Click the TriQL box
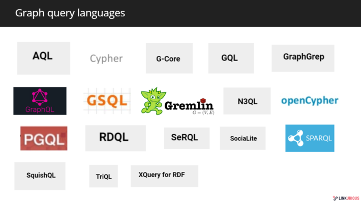 tap(103, 176)
